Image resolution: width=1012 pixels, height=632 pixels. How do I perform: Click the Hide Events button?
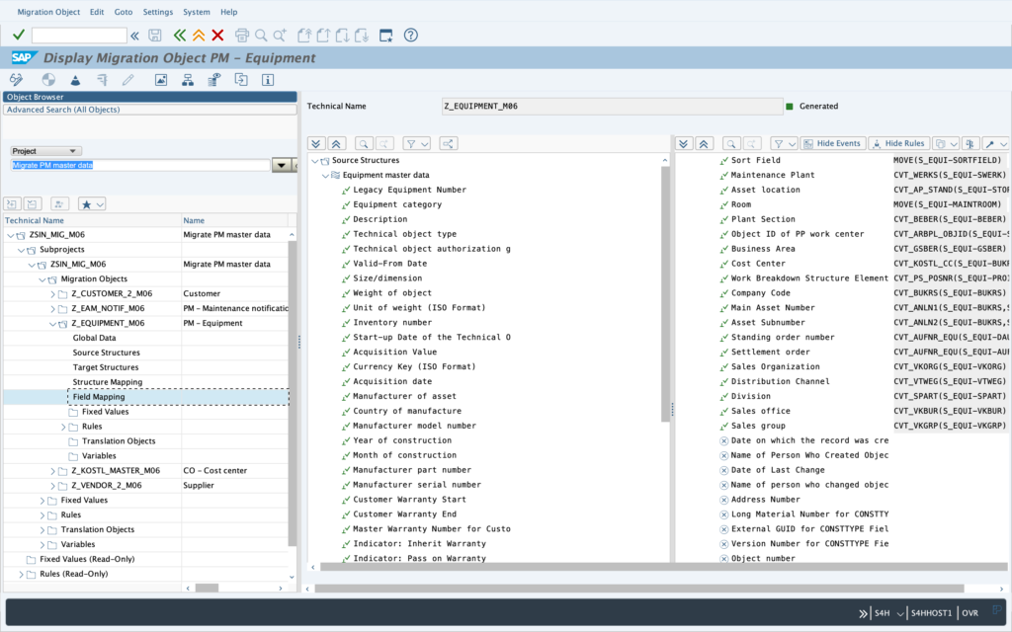832,144
